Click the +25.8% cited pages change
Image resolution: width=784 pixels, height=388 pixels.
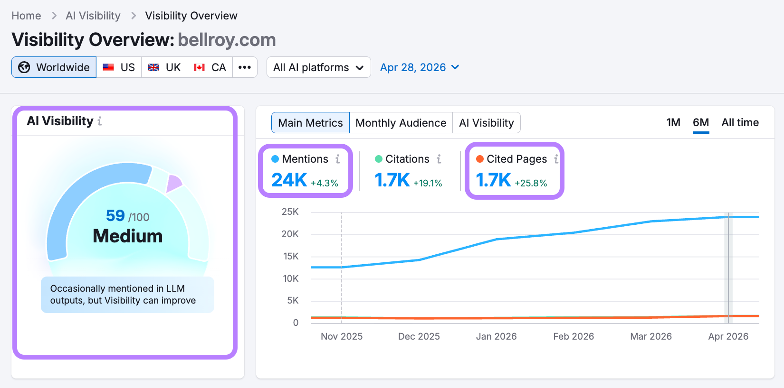point(531,183)
